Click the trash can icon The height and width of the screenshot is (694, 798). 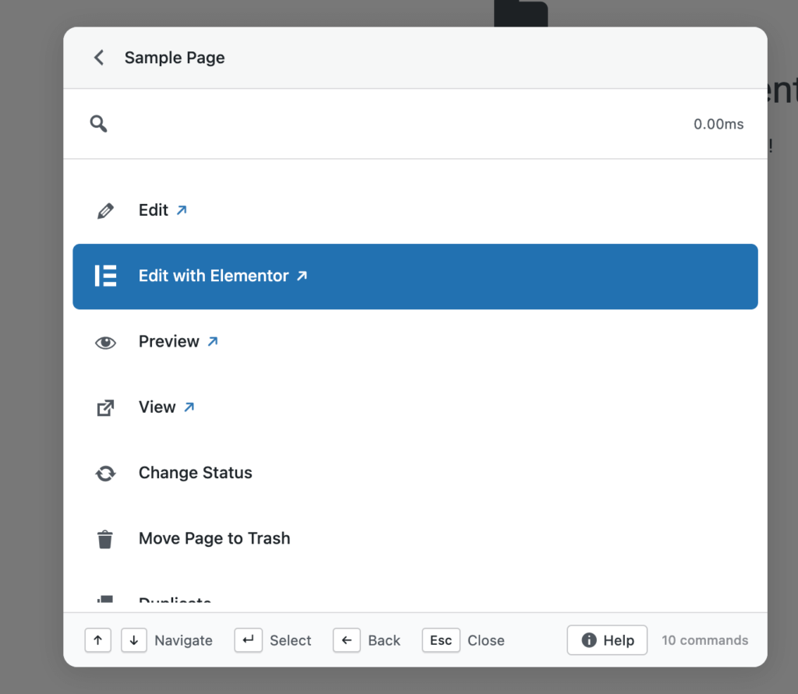105,537
